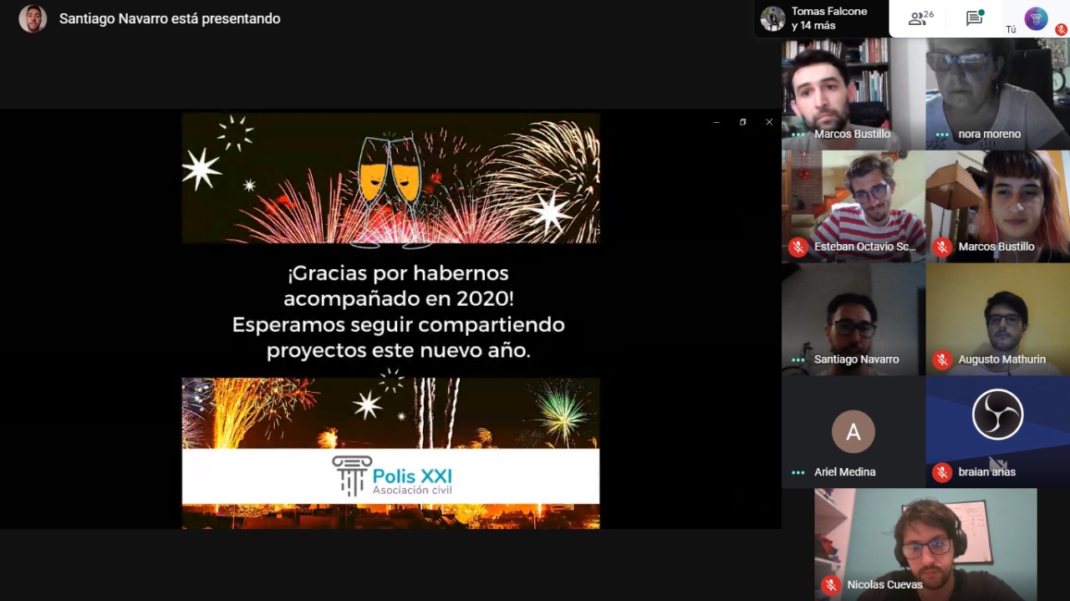Screen dimensions: 1070x601
Task: Open the participants list showing 26 people
Action: (921, 18)
